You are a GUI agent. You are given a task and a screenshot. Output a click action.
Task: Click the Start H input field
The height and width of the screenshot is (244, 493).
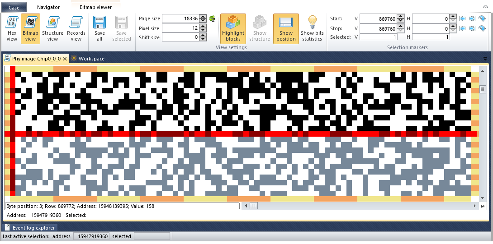pyautogui.click(x=431, y=19)
